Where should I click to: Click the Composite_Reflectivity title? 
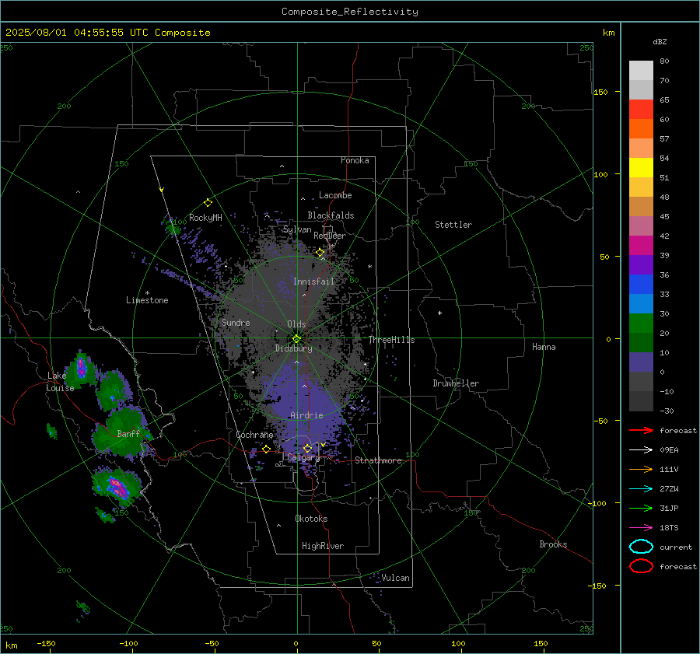coord(350,12)
